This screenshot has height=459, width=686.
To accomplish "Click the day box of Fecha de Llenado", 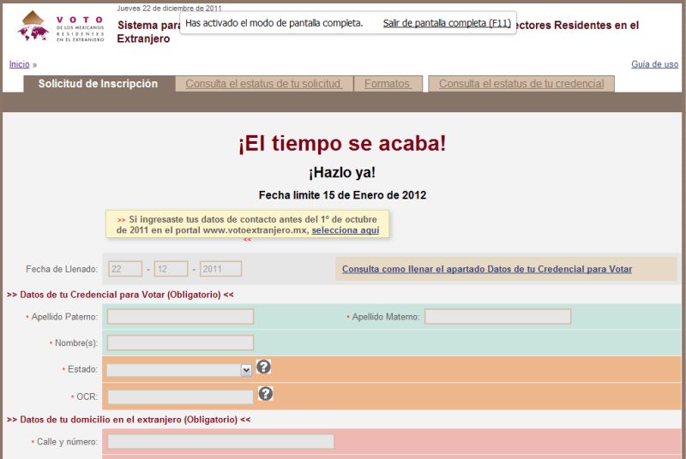I will [125, 269].
